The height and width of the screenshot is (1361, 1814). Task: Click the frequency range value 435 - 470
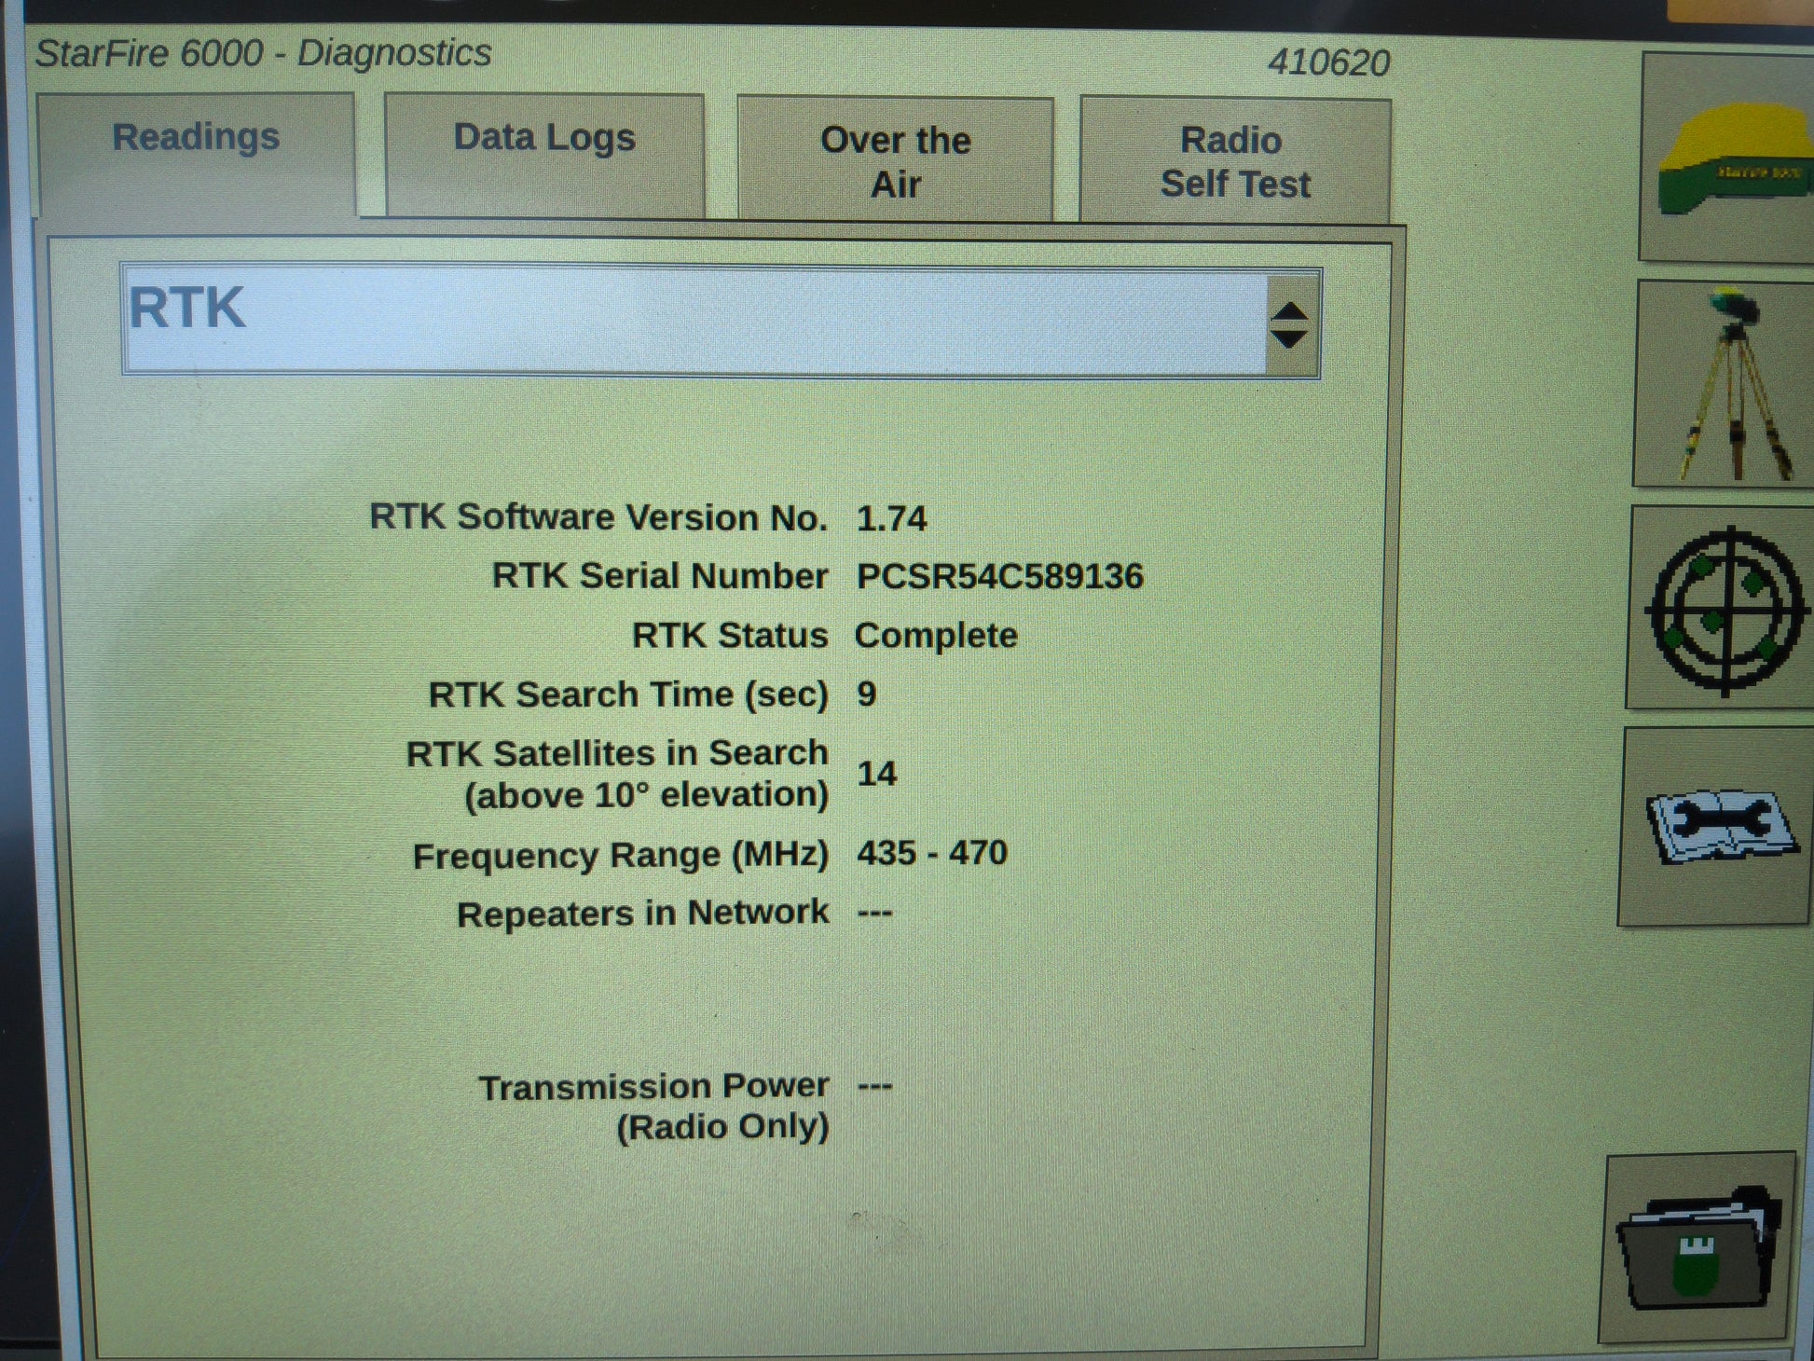point(932,853)
